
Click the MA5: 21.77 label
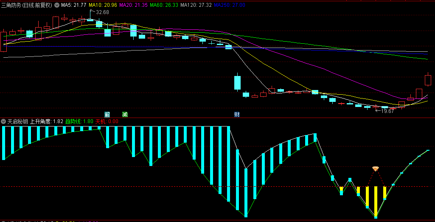[x=73, y=5]
